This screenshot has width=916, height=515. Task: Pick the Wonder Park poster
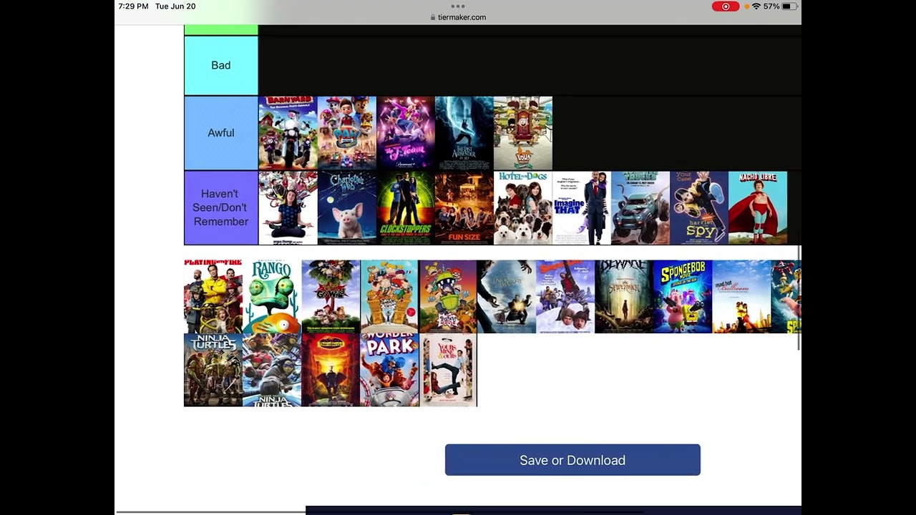tap(389, 370)
